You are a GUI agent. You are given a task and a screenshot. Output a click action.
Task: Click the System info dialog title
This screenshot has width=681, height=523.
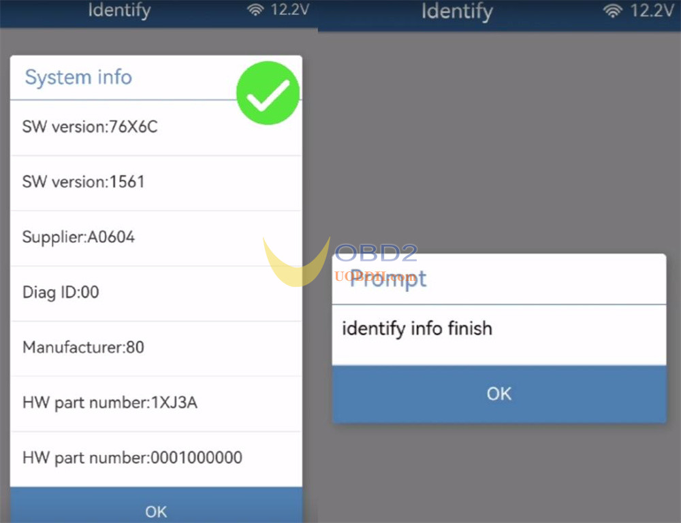tap(78, 78)
